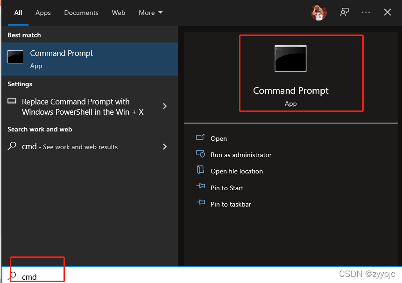402x283 pixels.
Task: Expand arrow for cmd web results
Action: point(165,146)
